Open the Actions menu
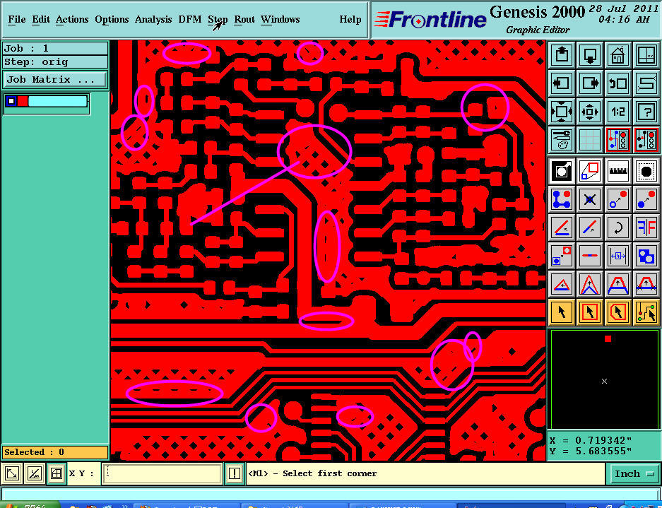Screen dimensions: 662x508 [72, 19]
